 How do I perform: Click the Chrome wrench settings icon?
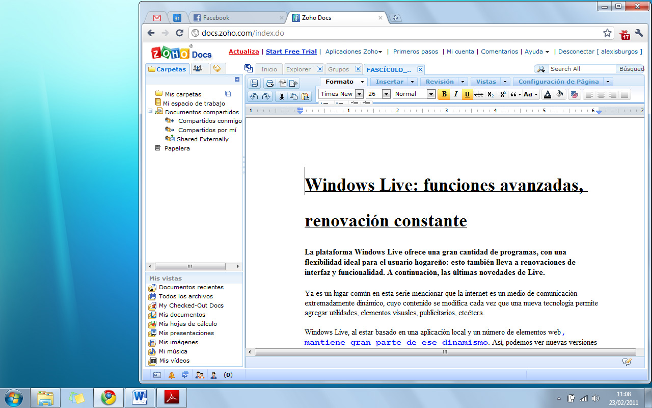click(x=639, y=33)
